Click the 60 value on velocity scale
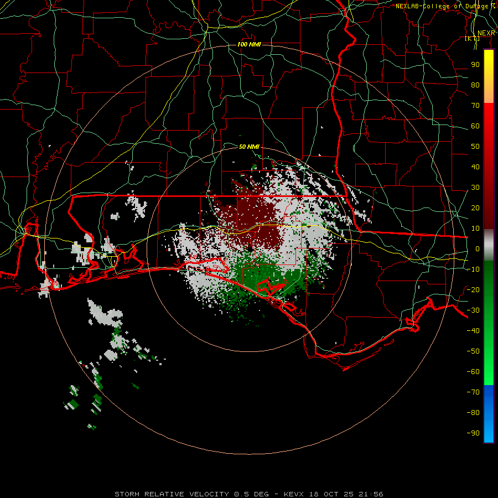 [x=475, y=126]
